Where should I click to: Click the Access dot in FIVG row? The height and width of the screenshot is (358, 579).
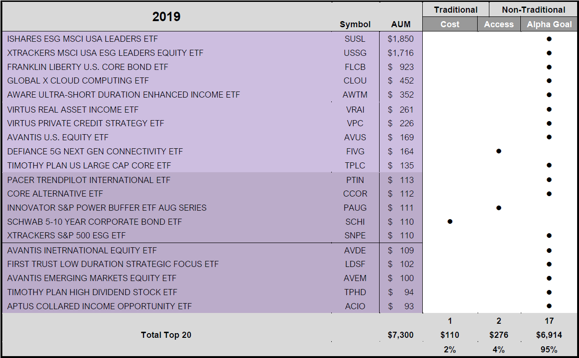coord(499,151)
